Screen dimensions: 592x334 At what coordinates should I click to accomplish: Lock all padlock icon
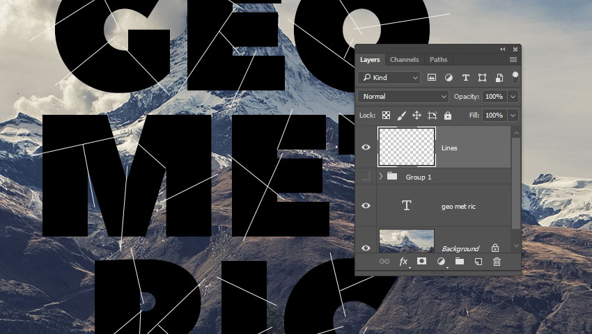coord(448,115)
